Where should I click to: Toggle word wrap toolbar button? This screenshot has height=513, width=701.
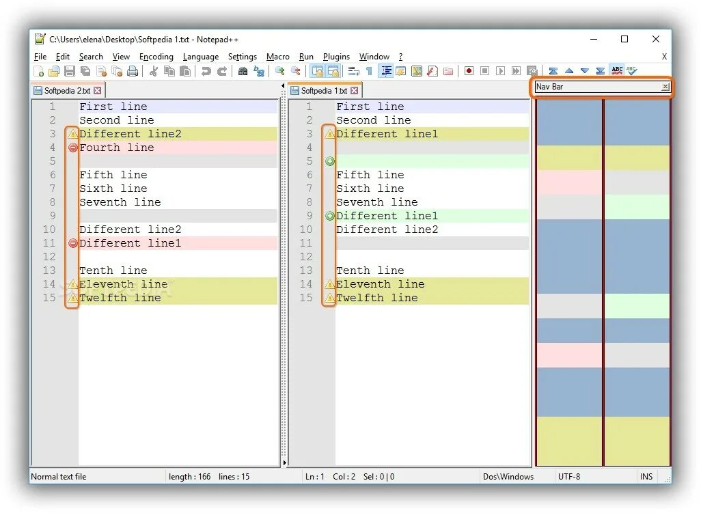pos(354,71)
